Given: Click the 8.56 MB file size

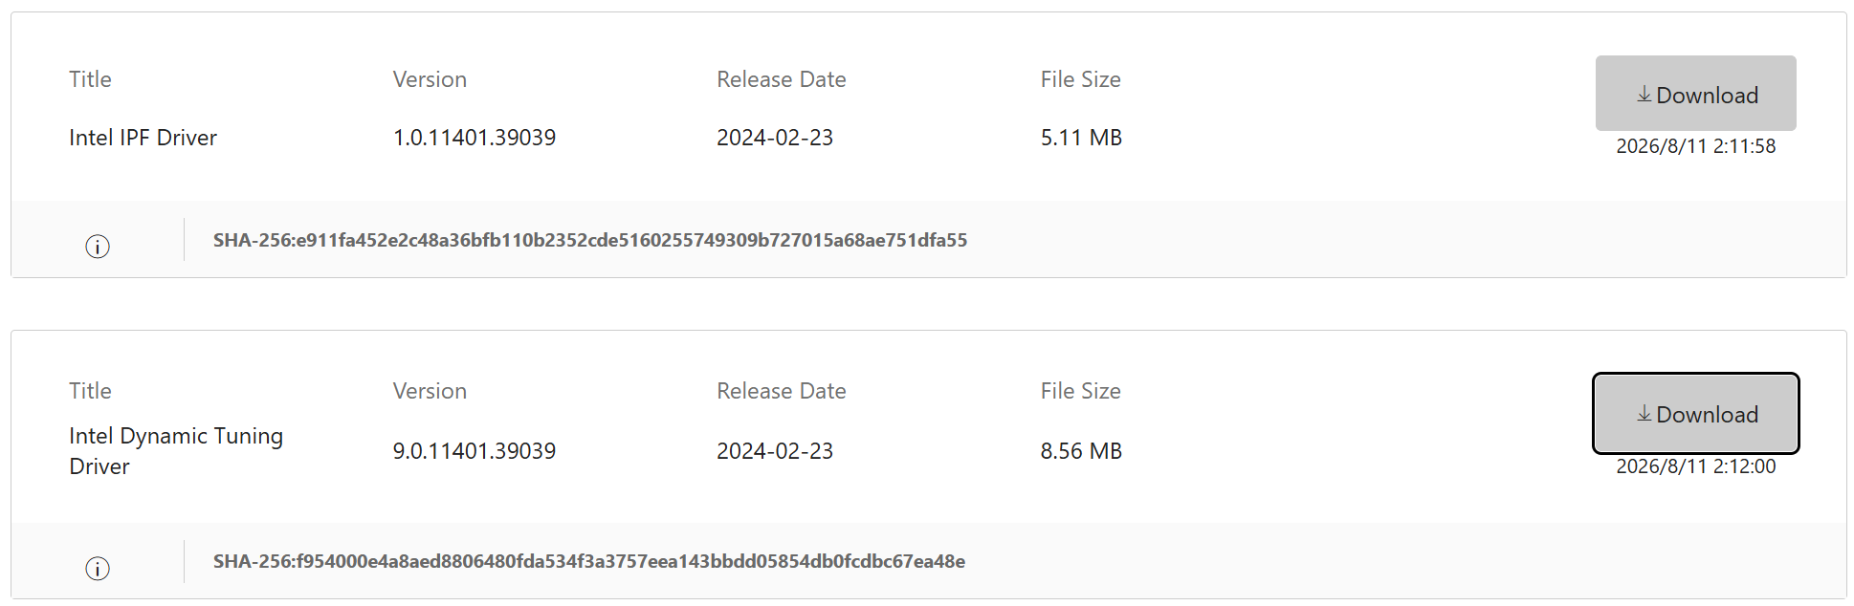Looking at the screenshot, I should (x=1081, y=451).
